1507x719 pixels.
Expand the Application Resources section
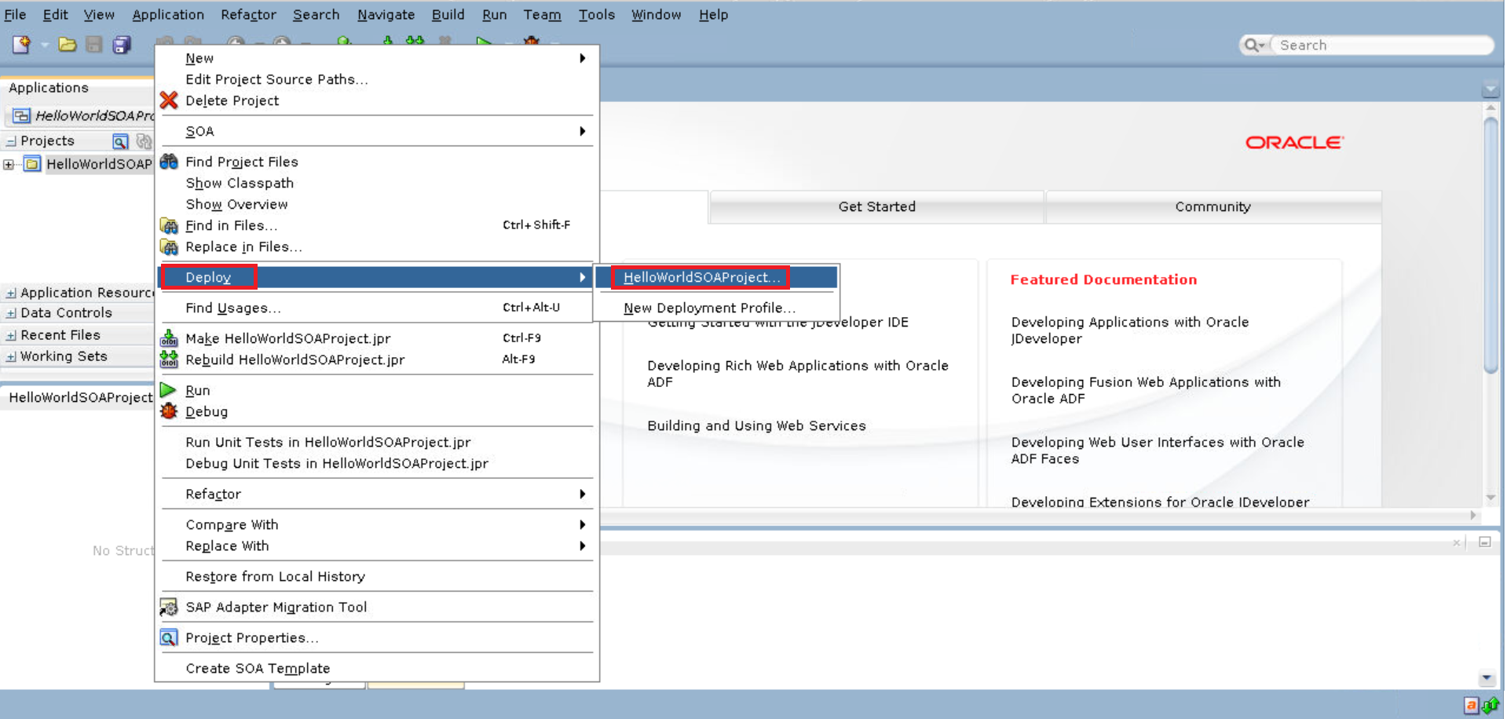(x=11, y=293)
